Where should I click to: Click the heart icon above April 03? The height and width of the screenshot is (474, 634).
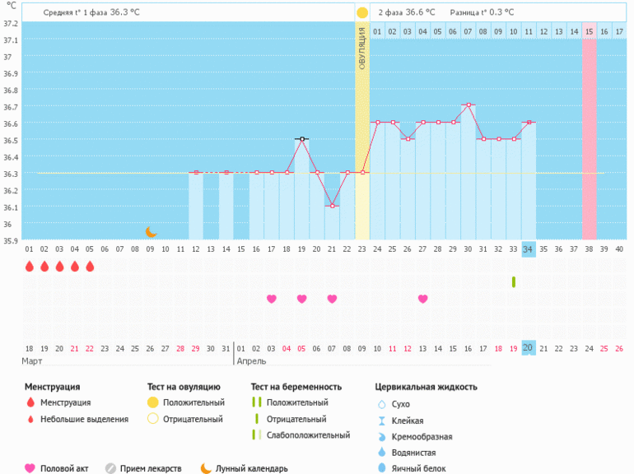[271, 299]
